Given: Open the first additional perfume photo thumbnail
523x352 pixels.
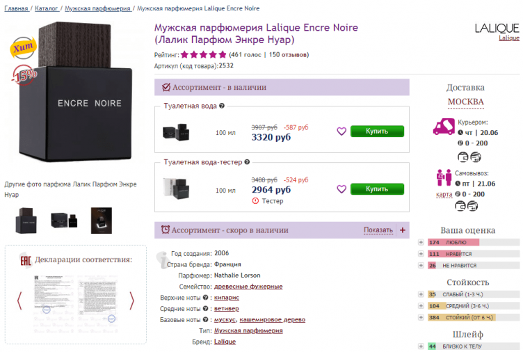Looking at the screenshot, I should coord(29,221).
